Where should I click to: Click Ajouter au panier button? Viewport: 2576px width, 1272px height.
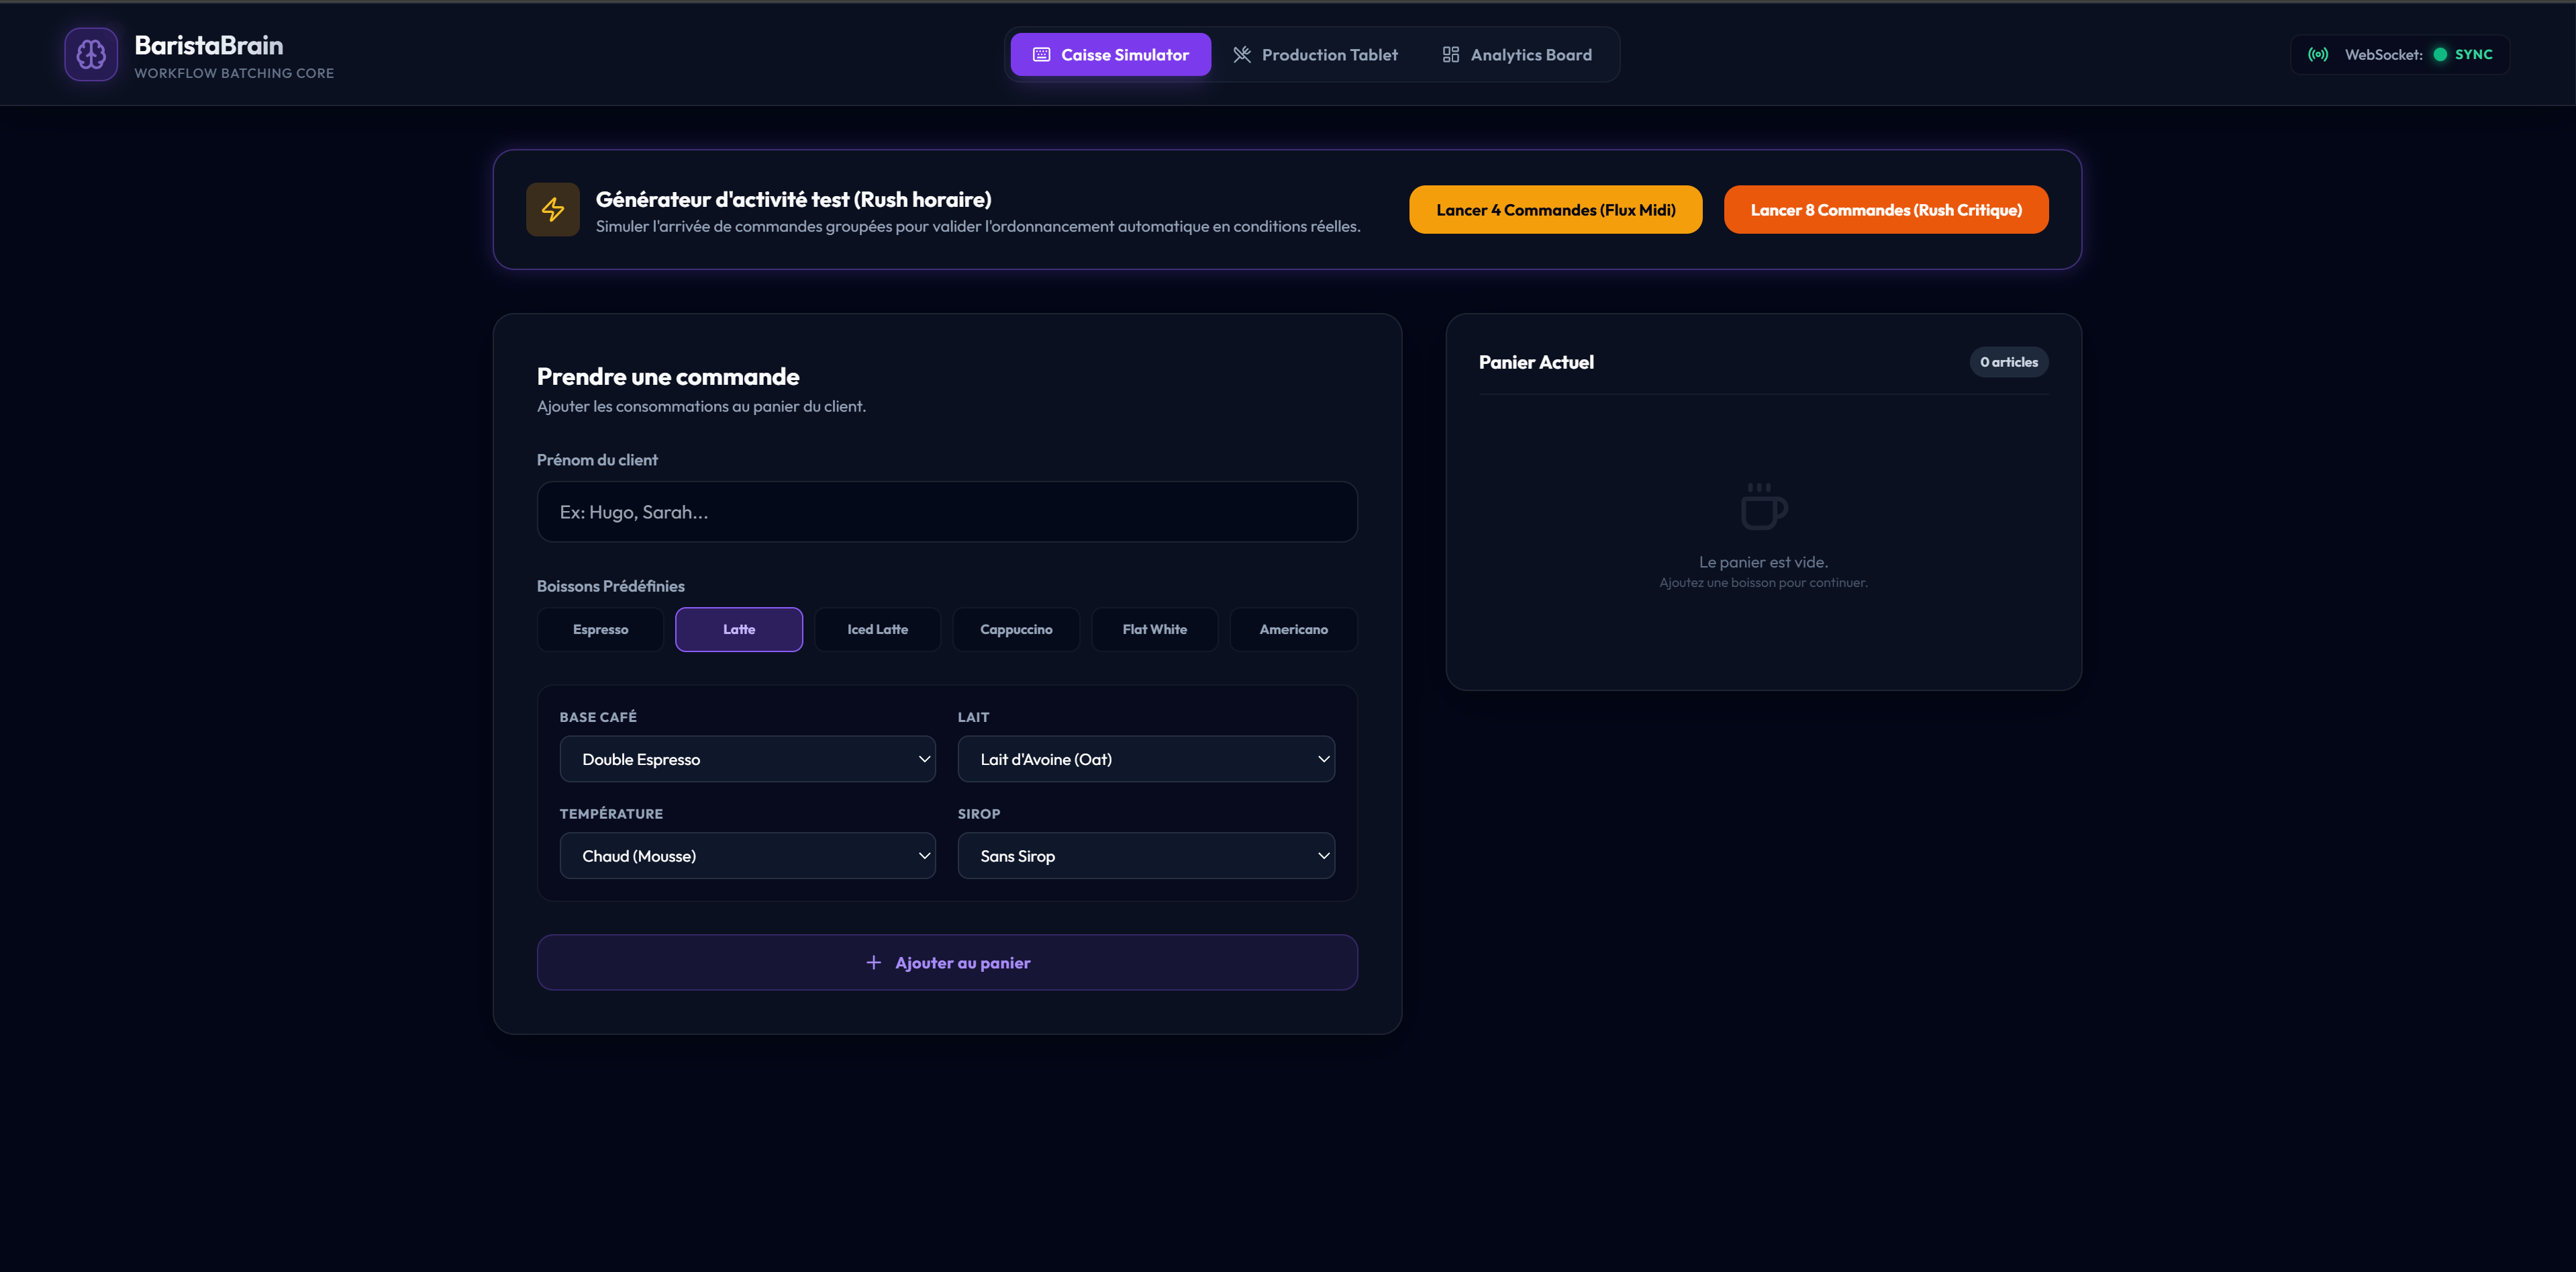coord(947,963)
